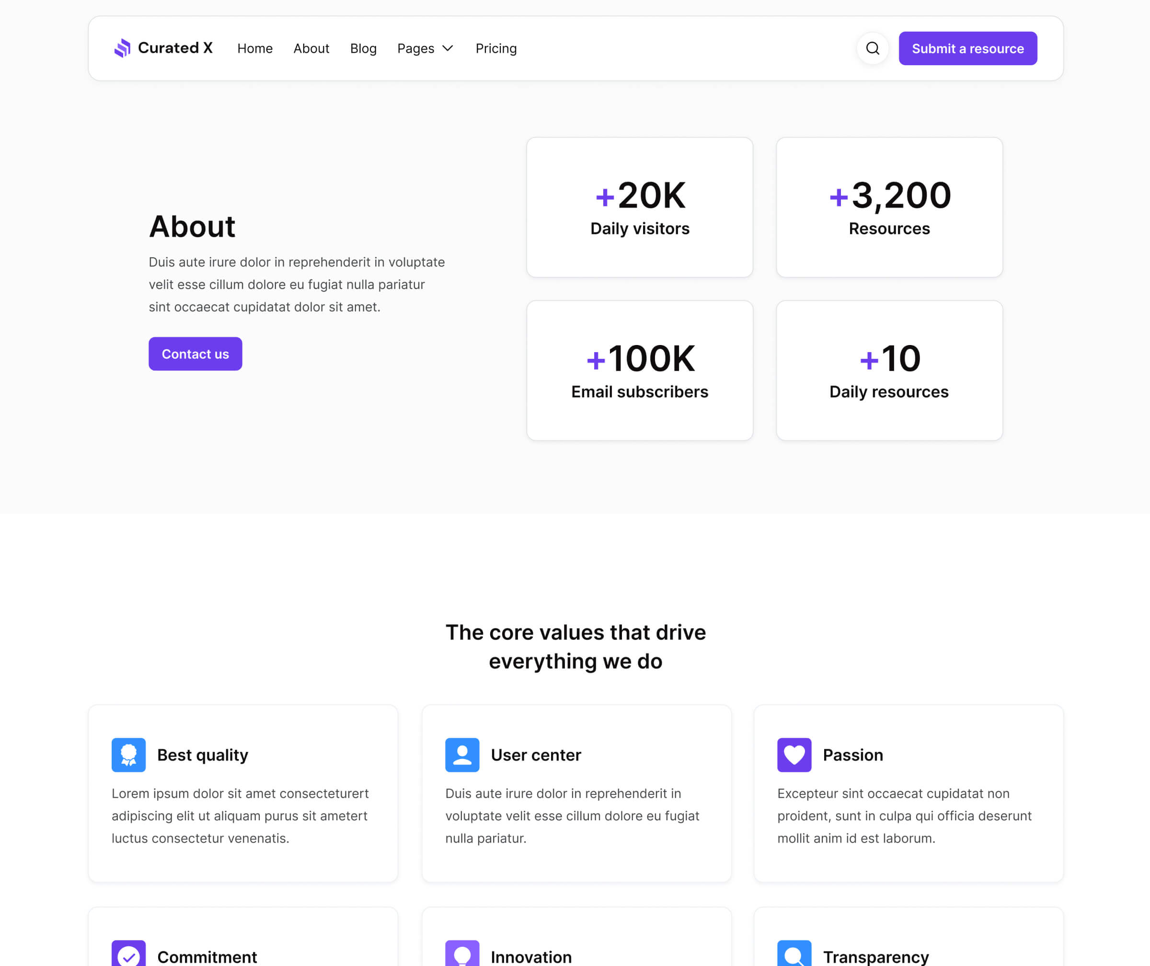Click the Passion heart icon
The width and height of the screenshot is (1150, 966).
[x=794, y=754]
